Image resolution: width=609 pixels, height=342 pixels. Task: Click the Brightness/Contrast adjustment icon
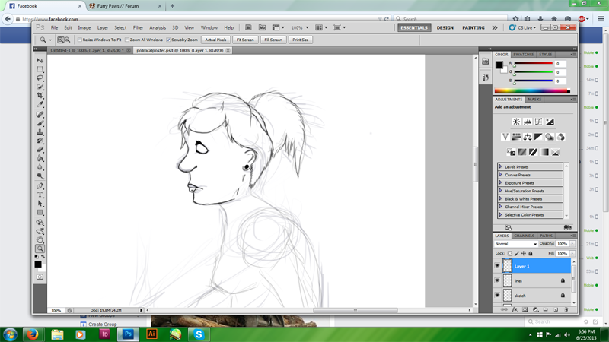[516, 122]
